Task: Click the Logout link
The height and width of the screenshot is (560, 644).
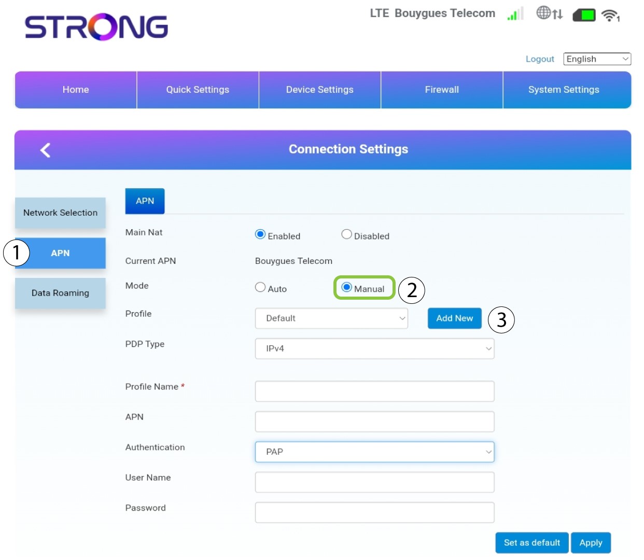Action: pos(540,59)
